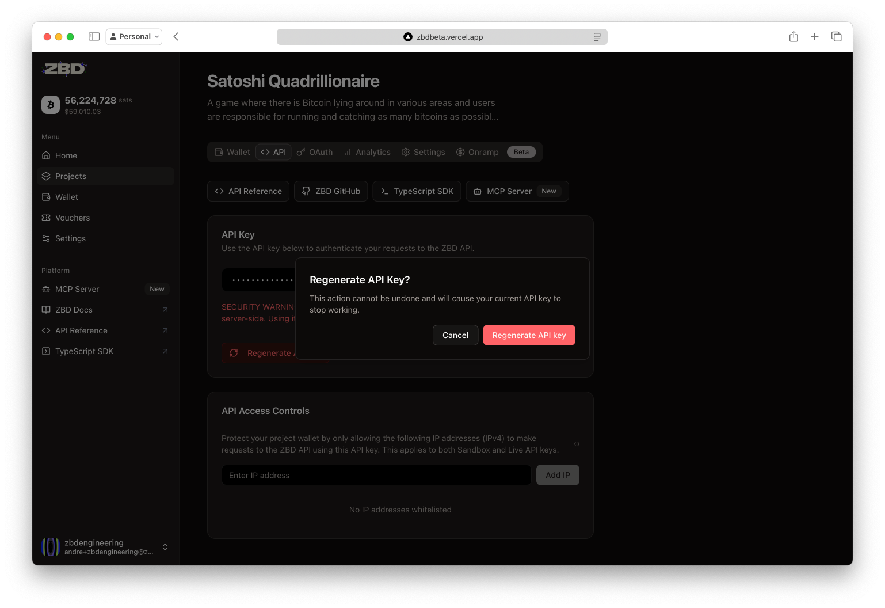Screen dimensions: 885x608
Task: Open the zbdengineering account switcher chevron
Action: (165, 547)
